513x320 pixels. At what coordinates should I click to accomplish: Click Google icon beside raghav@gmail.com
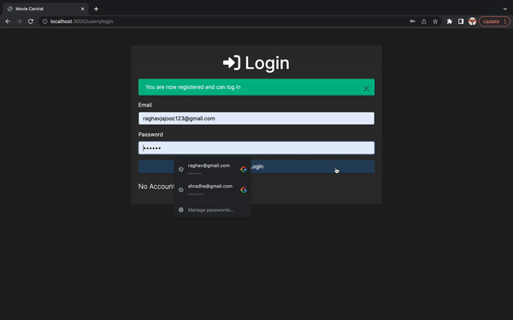pos(244,169)
